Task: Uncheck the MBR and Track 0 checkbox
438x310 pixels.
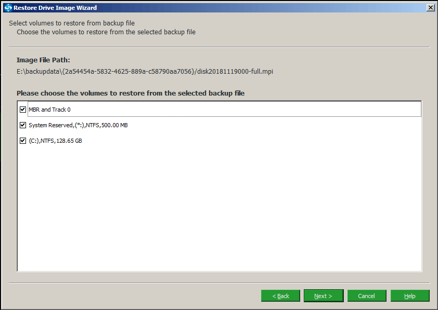Action: click(23, 110)
